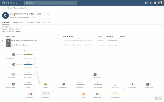Edit the Description with pencil icon
The image size is (164, 102).
[12, 27]
